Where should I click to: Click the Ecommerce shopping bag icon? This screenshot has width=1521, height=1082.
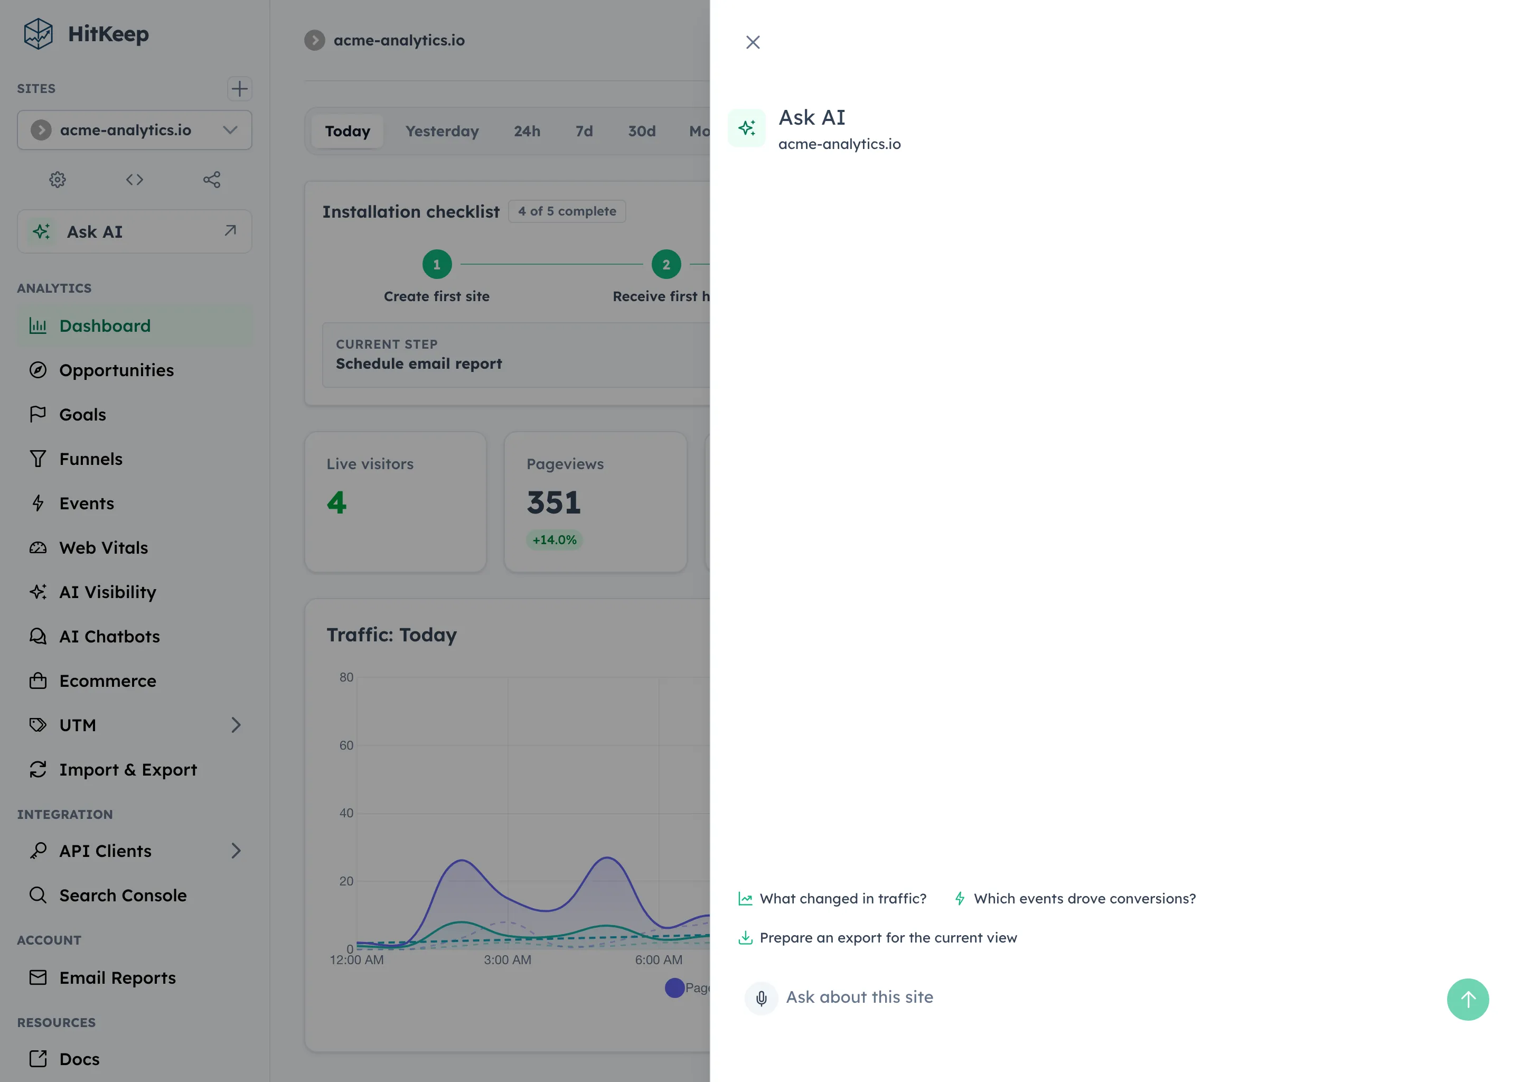(38, 681)
